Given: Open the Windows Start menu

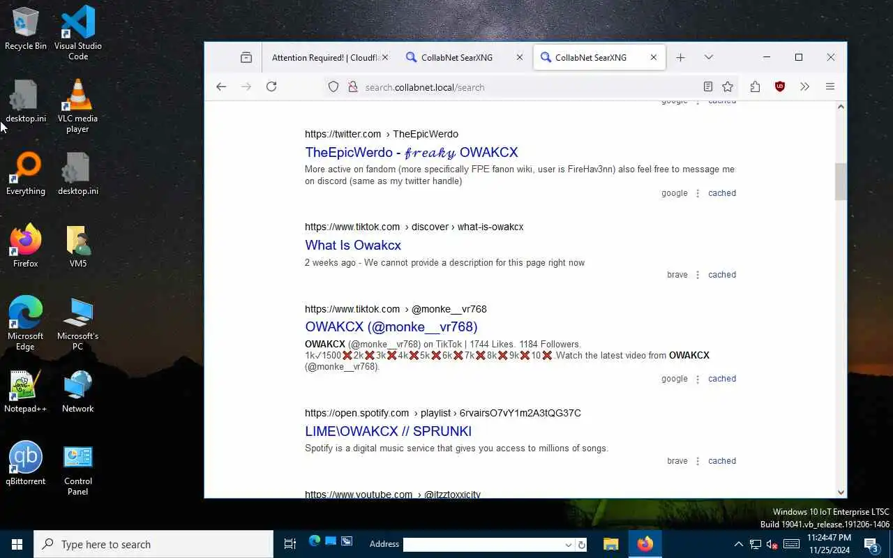Looking at the screenshot, I should click(x=17, y=544).
